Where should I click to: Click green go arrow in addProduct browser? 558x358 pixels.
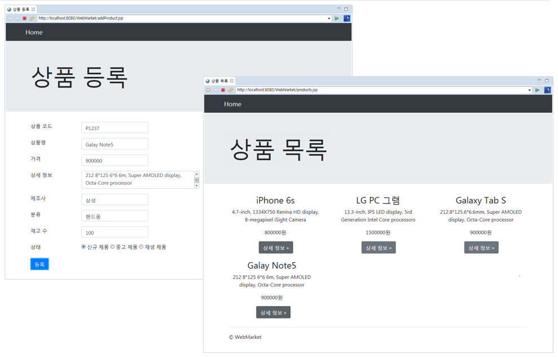coord(336,18)
